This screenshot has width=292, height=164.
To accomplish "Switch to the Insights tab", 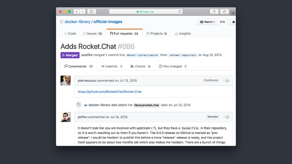I will click(x=183, y=34).
